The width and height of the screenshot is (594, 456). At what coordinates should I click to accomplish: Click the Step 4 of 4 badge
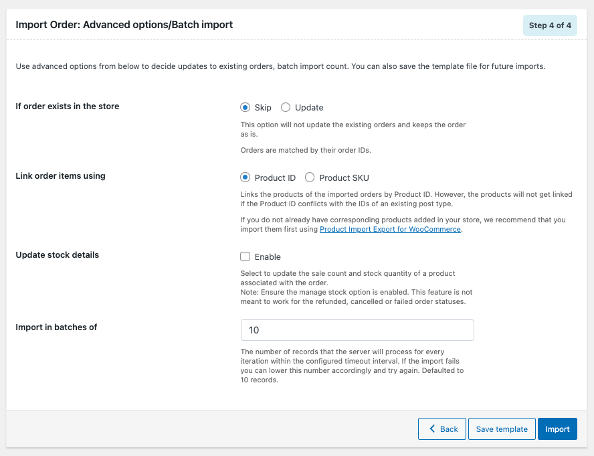tap(550, 25)
